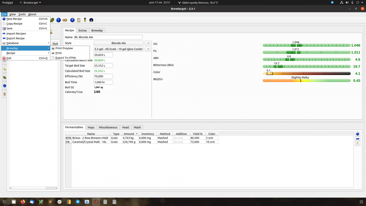Click the Telegram icon in the taskbar
The height and width of the screenshot is (206, 366).
(78, 202)
